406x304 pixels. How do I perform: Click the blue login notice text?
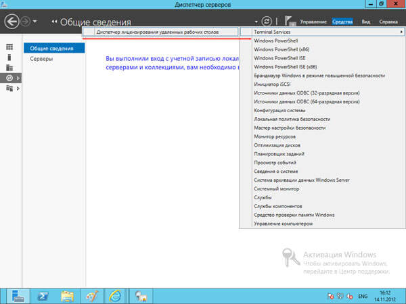tap(172, 63)
